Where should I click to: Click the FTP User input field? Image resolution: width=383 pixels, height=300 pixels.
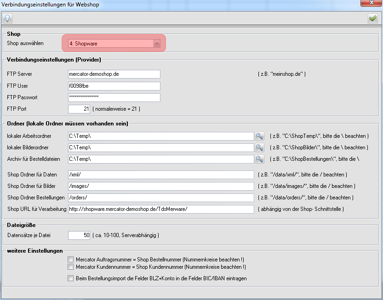click(x=114, y=86)
